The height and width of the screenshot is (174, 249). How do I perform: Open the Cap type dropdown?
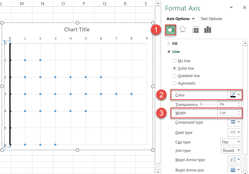231,142
